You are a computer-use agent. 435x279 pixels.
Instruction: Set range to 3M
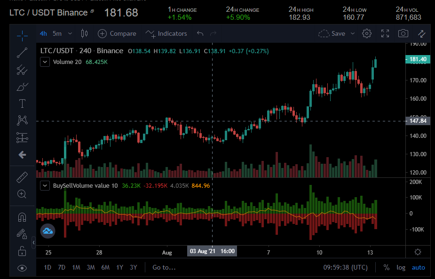coord(91,267)
